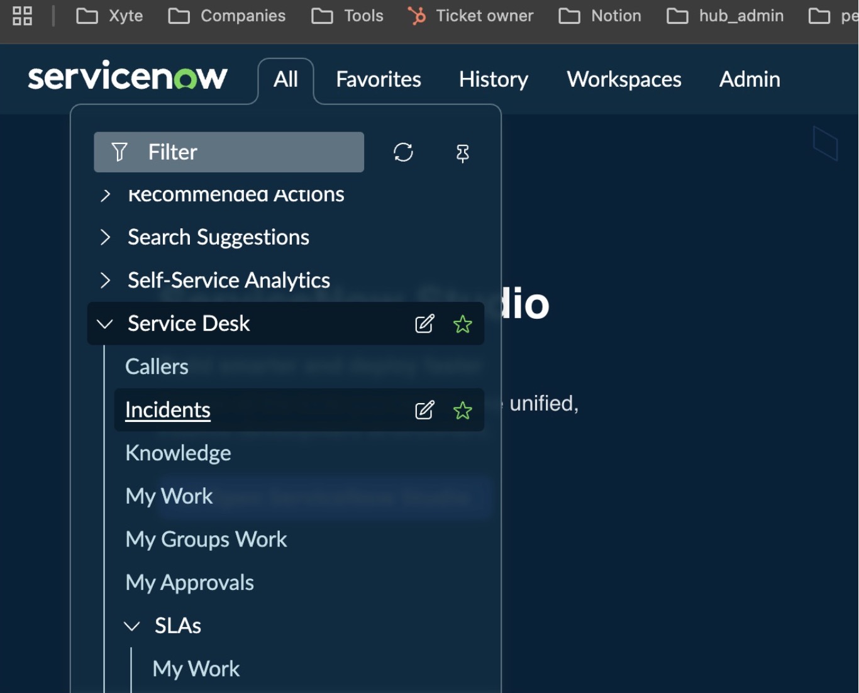This screenshot has height=693, width=859.
Task: Switch to the All menu tab
Action: point(285,79)
